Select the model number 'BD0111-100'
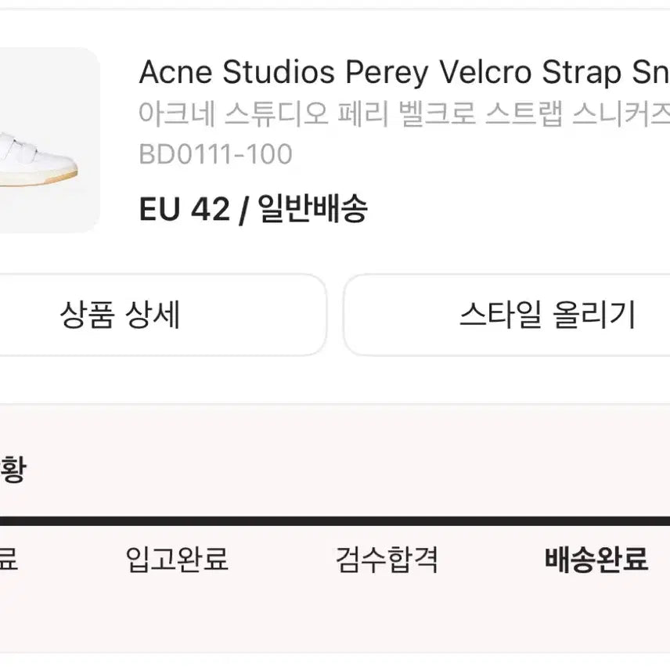This screenshot has height=670, width=670. [217, 154]
